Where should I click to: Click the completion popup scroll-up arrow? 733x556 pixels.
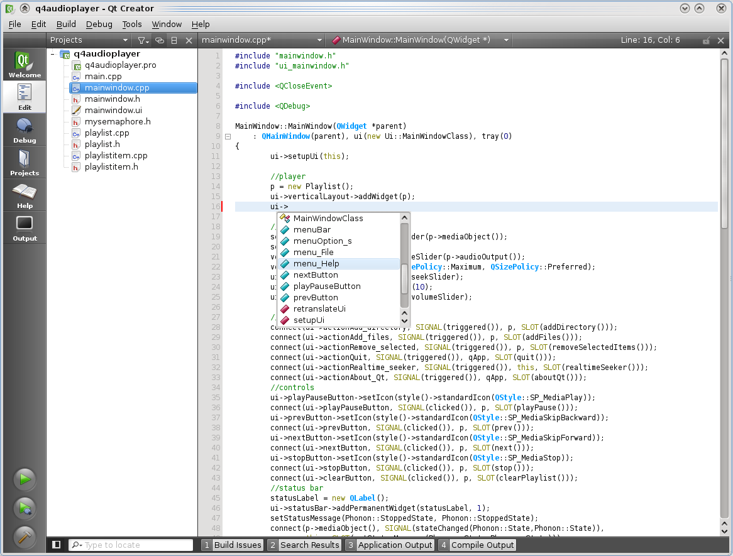(405, 218)
